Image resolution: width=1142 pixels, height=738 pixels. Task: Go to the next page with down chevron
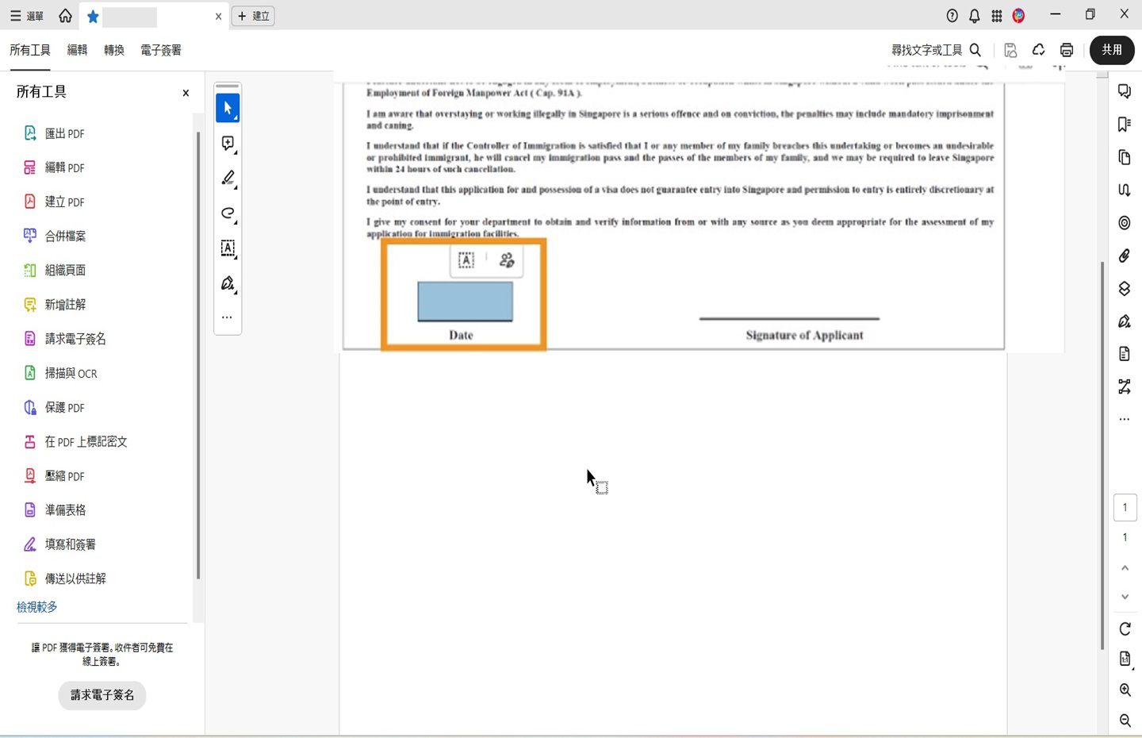click(x=1125, y=597)
